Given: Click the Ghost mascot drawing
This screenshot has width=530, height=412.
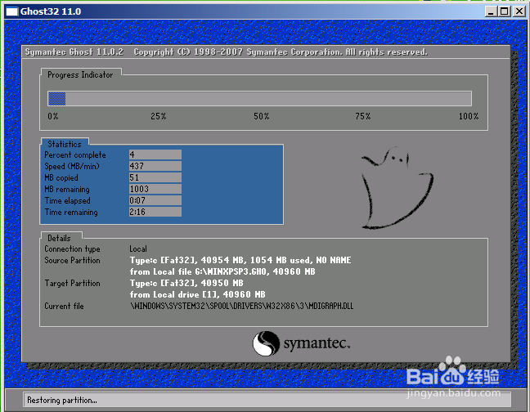Looking at the screenshot, I should click(397, 188).
